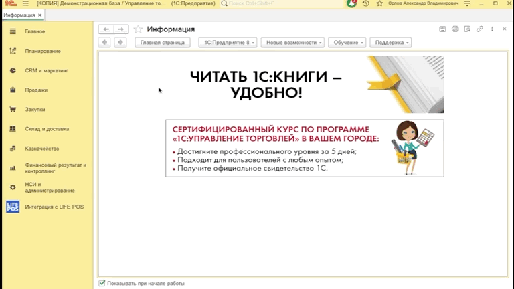Open more actions three dots menu
This screenshot has height=289, width=514.
tap(492, 29)
